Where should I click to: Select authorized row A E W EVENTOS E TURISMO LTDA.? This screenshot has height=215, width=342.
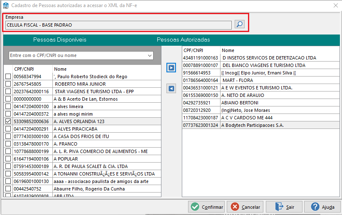261,88
